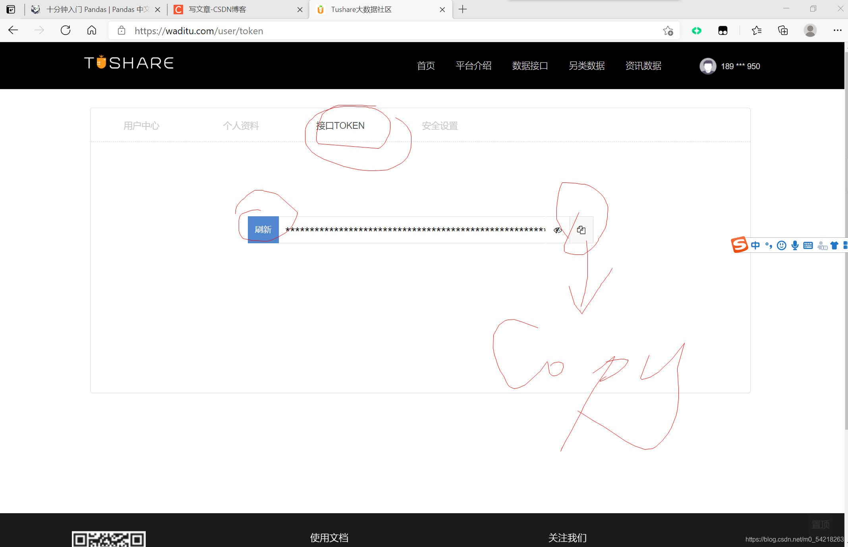Screen dimensions: 848x547
Task: Close the Pandas tutorial tab
Action: pyautogui.click(x=158, y=10)
